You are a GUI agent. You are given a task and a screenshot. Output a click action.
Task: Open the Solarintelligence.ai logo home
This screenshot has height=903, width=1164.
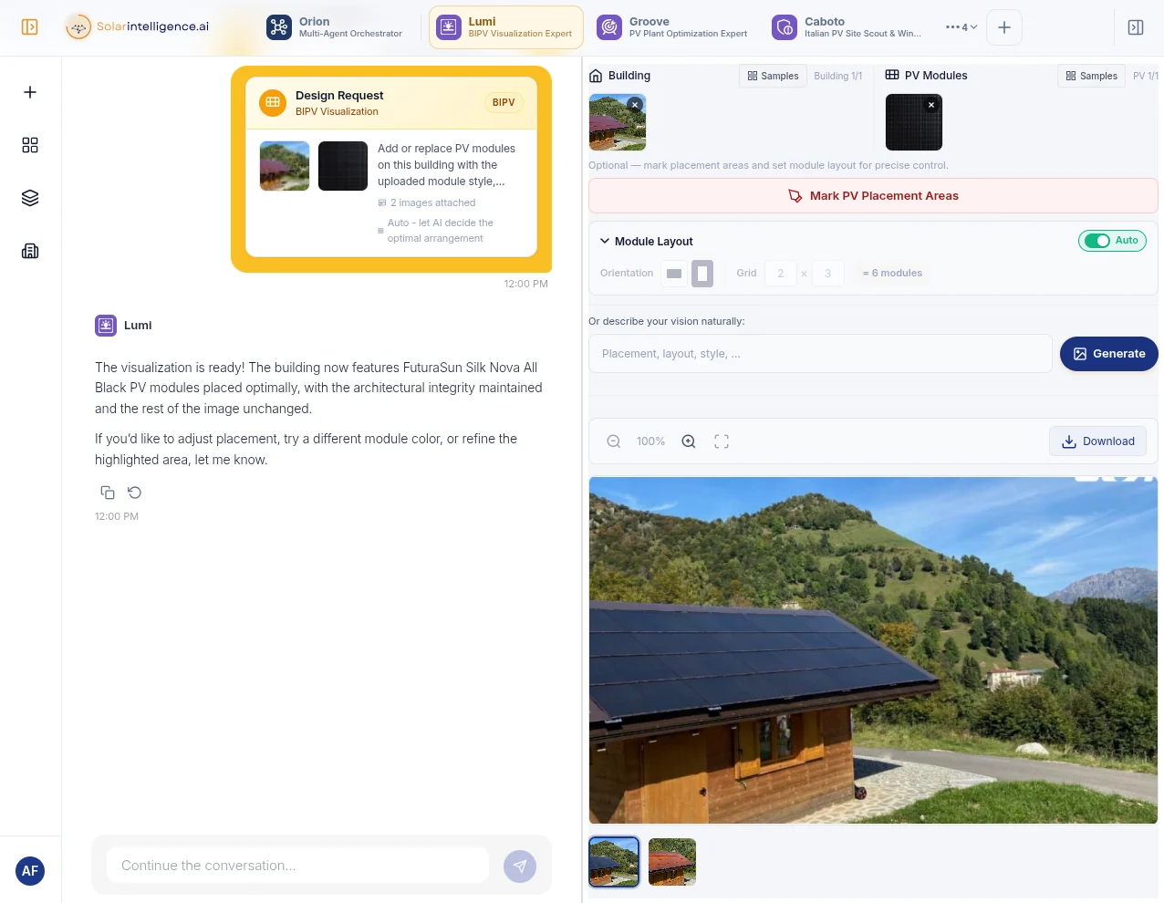click(138, 26)
